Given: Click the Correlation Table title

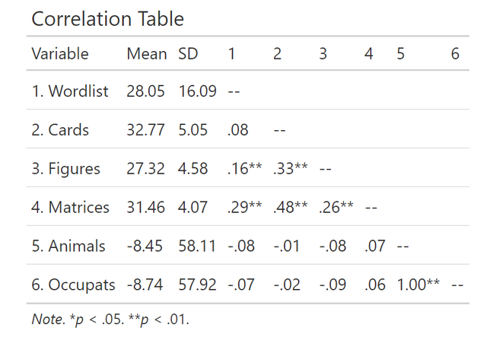Looking at the screenshot, I should coord(107,19).
